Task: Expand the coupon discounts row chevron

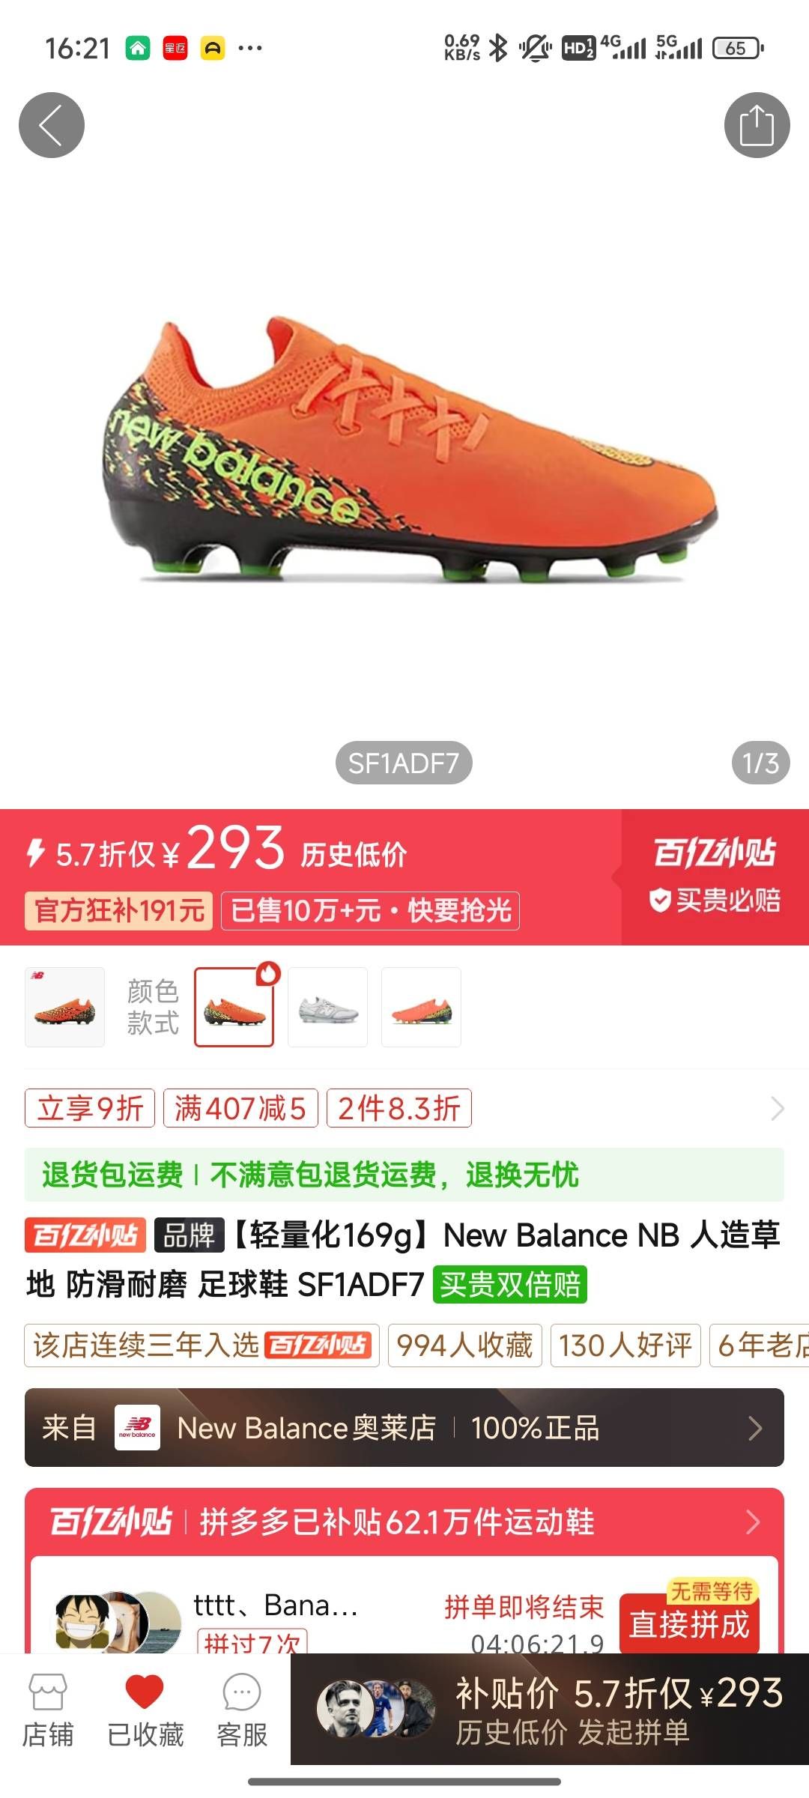Action: click(x=777, y=1108)
